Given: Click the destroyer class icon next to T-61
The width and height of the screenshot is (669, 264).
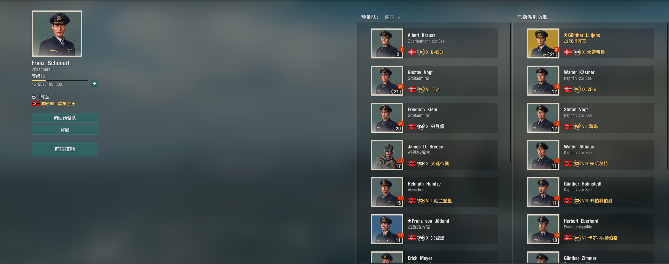Looking at the screenshot, I should [x=421, y=89].
